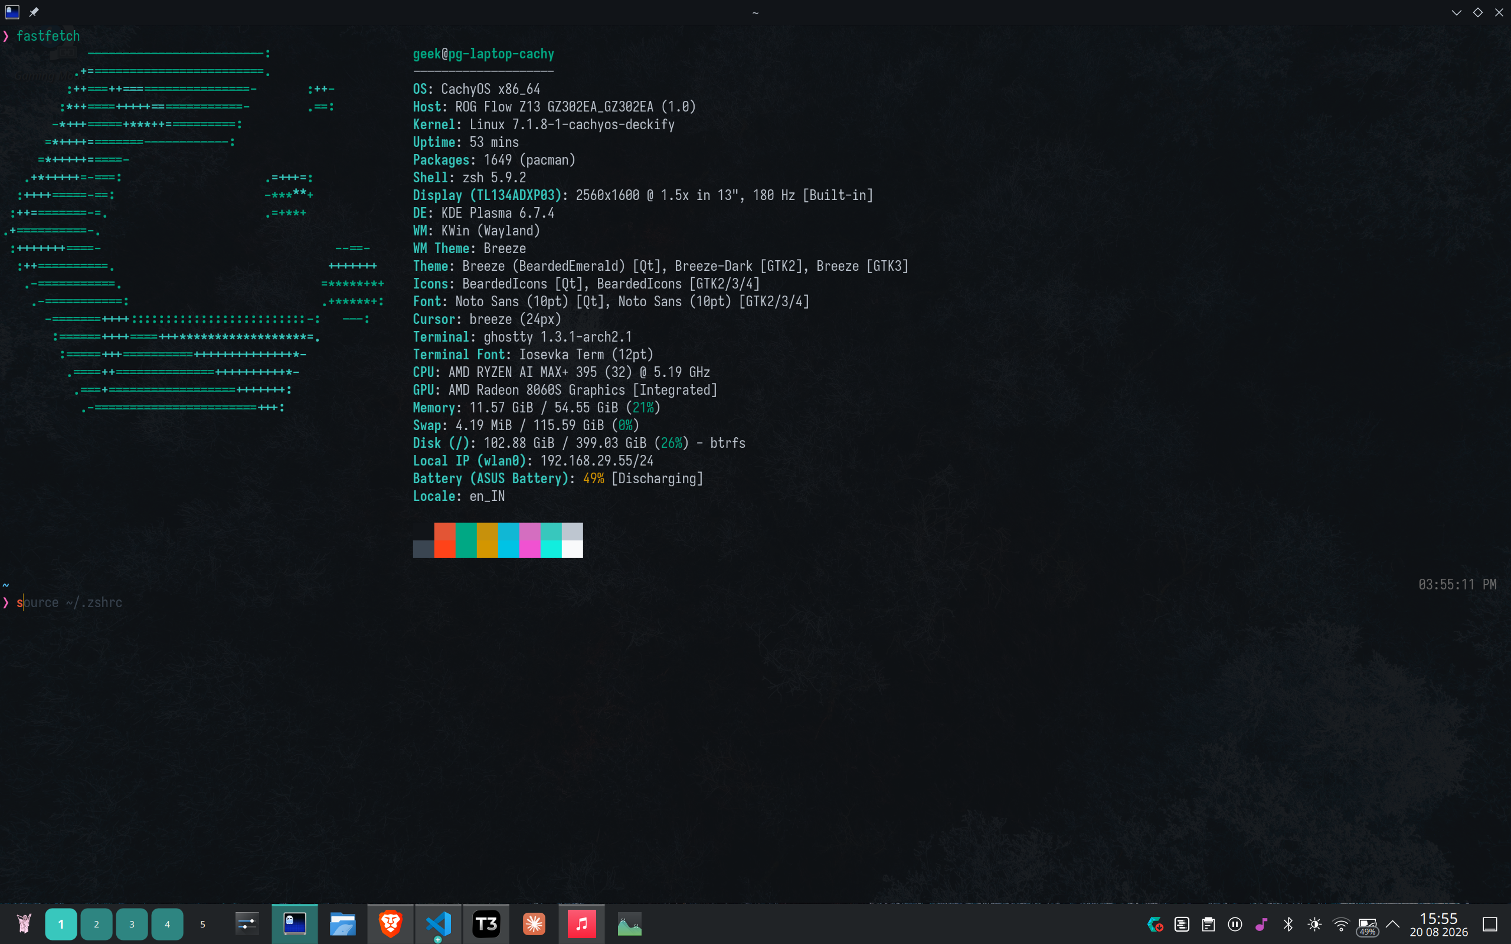Click the dark slate gray palette block
This screenshot has width=1511, height=944.
click(423, 549)
